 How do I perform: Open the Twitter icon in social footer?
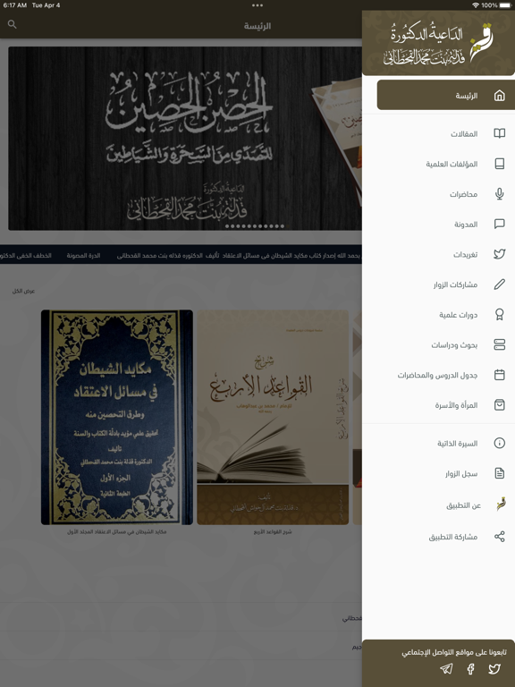(494, 668)
